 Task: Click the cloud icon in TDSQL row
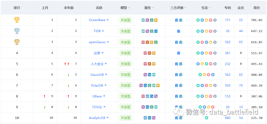pos(148,107)
